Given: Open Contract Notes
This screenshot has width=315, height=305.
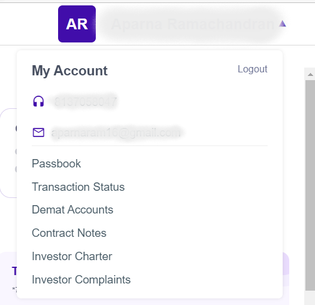Looking at the screenshot, I should [69, 233].
